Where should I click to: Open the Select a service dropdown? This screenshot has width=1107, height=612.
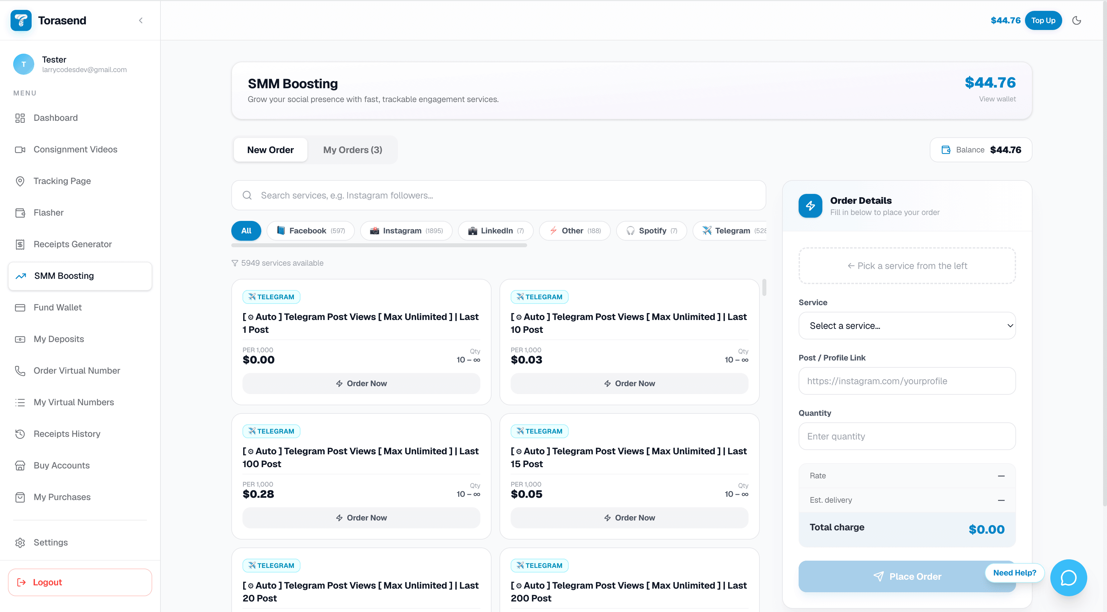point(907,326)
